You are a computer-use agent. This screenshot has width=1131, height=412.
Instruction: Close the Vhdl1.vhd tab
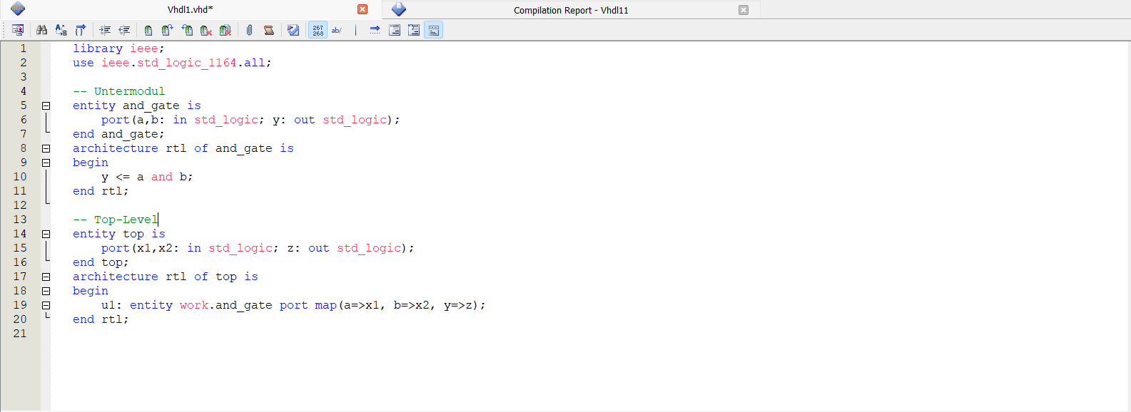(x=362, y=9)
